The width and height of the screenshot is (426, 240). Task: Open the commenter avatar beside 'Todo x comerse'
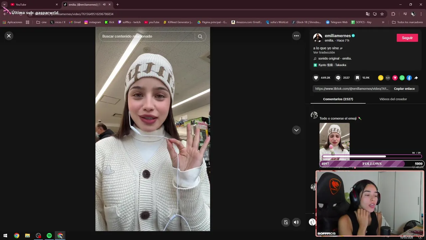coord(314,115)
